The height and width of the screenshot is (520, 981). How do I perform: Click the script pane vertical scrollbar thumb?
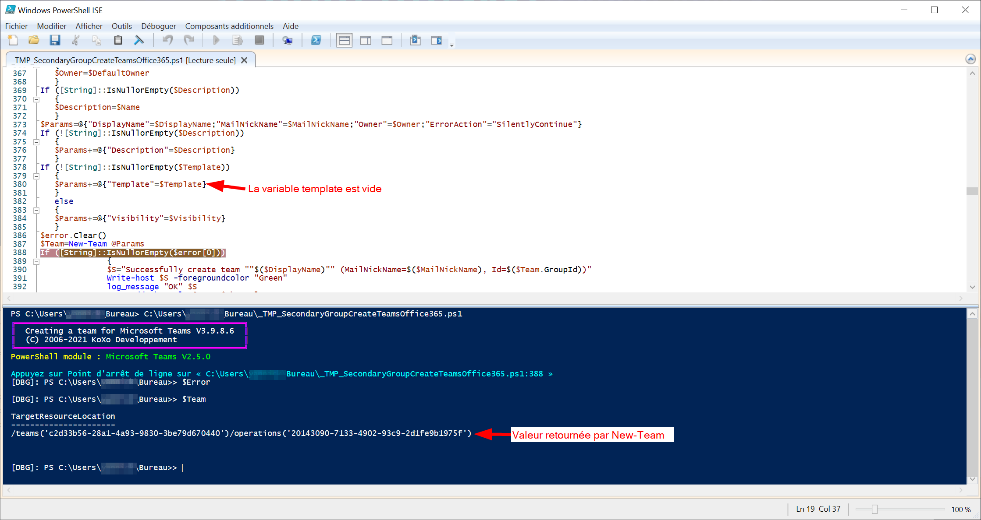tap(972, 191)
